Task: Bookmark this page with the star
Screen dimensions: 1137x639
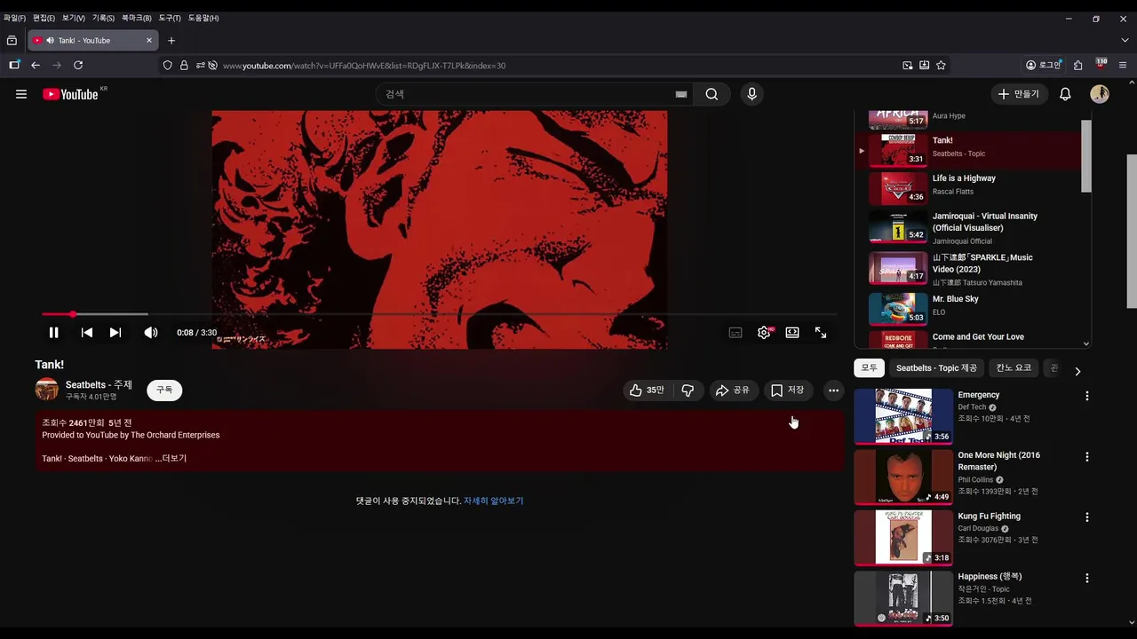Action: click(941, 66)
